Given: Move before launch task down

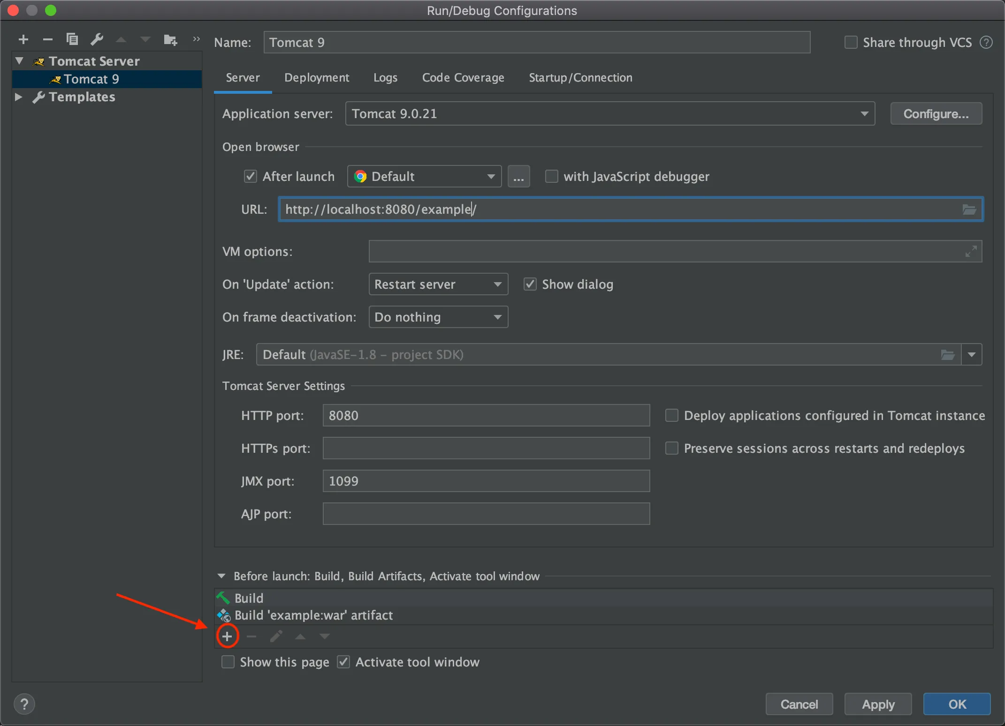Looking at the screenshot, I should (x=325, y=636).
